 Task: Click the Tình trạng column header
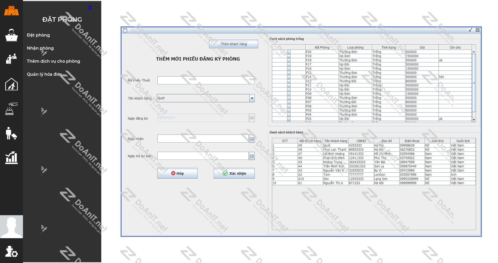point(389,47)
